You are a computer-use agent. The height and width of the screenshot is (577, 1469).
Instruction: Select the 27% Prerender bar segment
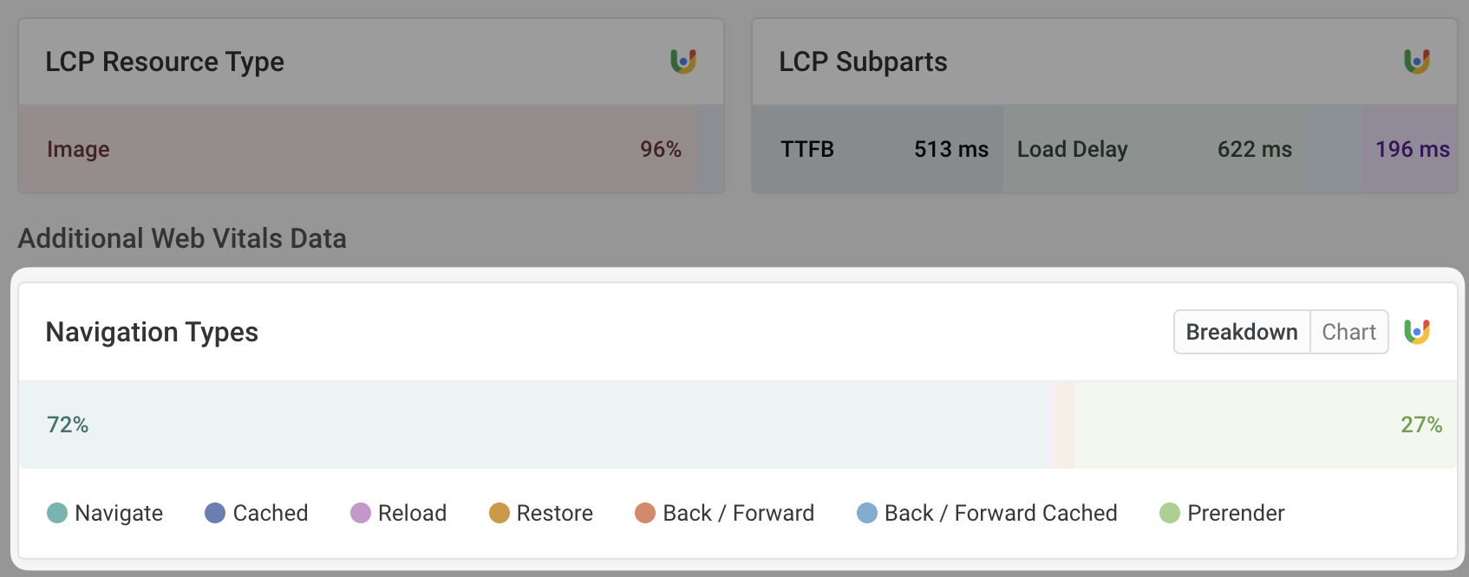[x=1265, y=425]
